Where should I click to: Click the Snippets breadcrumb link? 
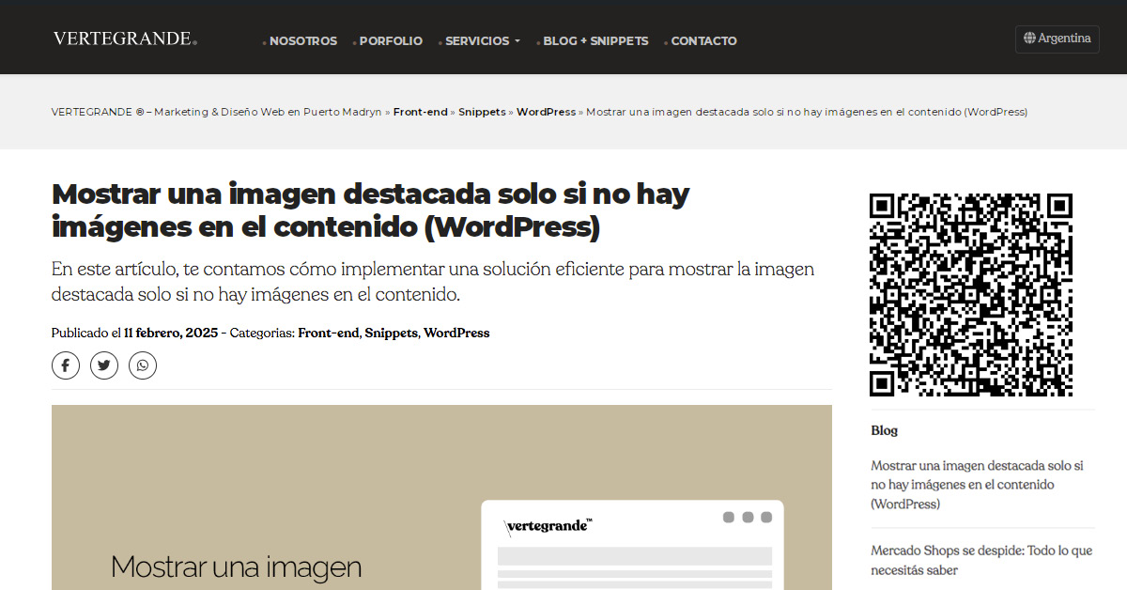[482, 112]
